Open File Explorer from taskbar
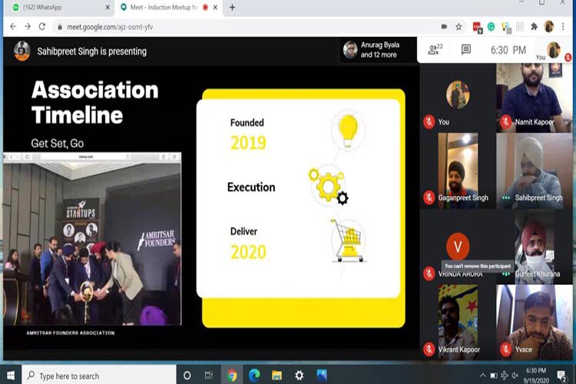The image size is (576, 384). [x=276, y=376]
